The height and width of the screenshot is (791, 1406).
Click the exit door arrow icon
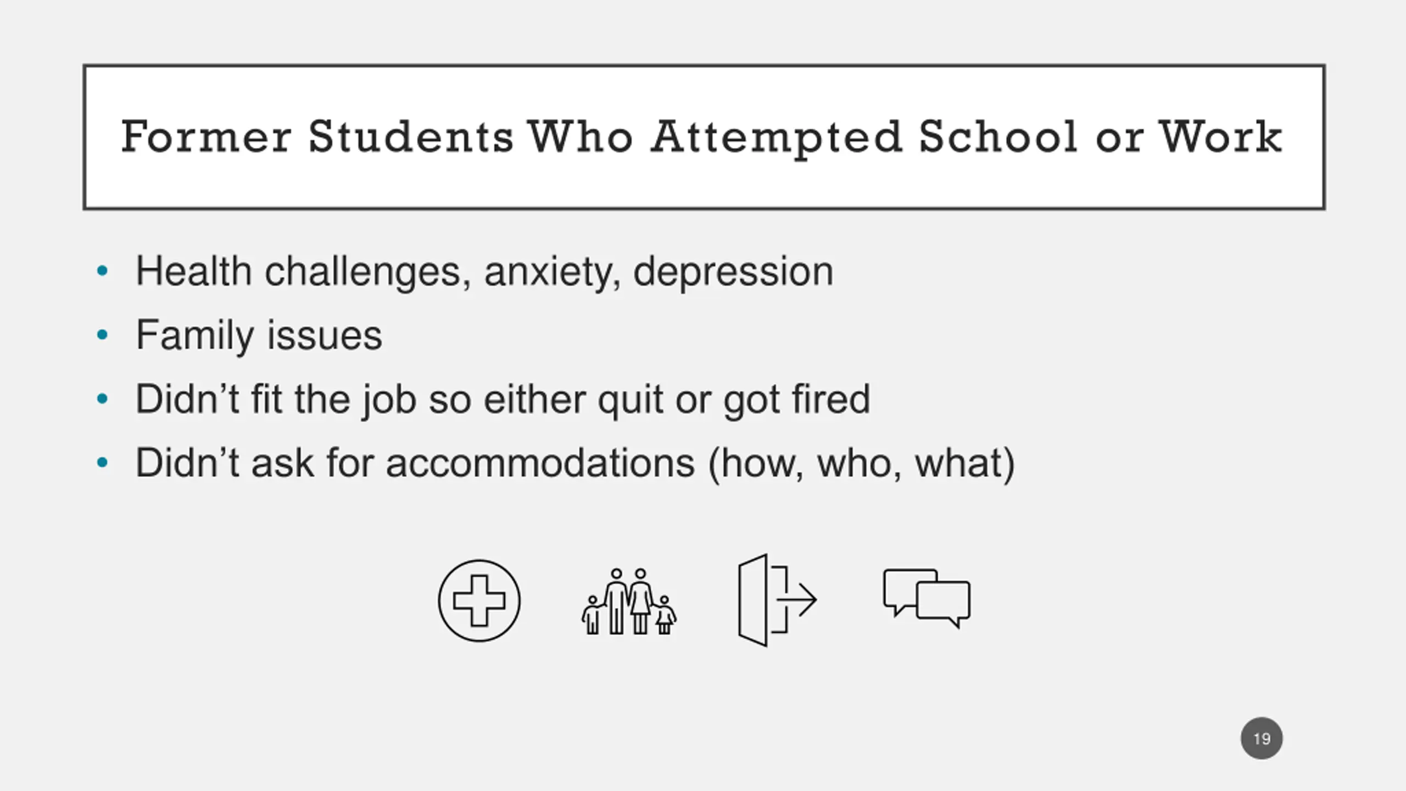point(778,600)
